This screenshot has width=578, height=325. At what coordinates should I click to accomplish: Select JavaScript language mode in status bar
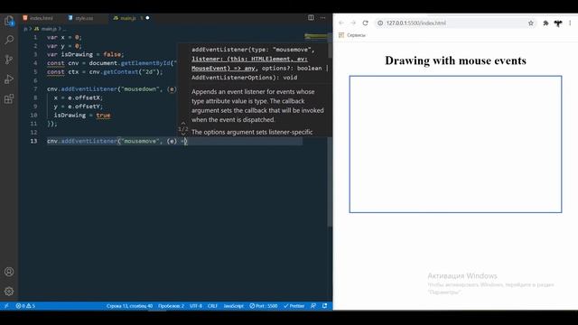coord(233,306)
